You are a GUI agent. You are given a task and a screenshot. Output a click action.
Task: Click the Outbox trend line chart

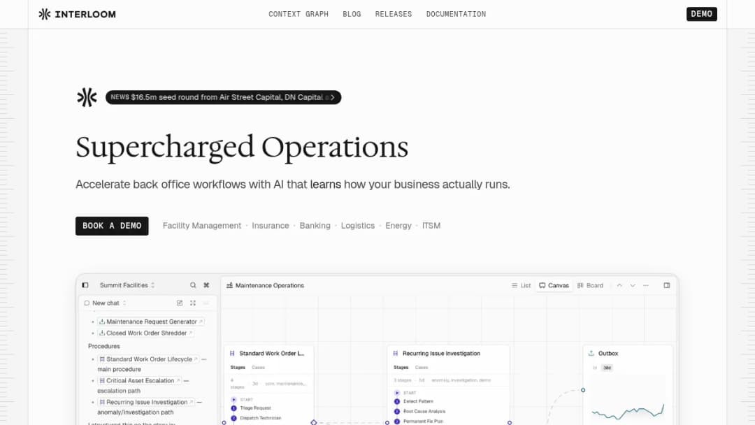(x=628, y=412)
